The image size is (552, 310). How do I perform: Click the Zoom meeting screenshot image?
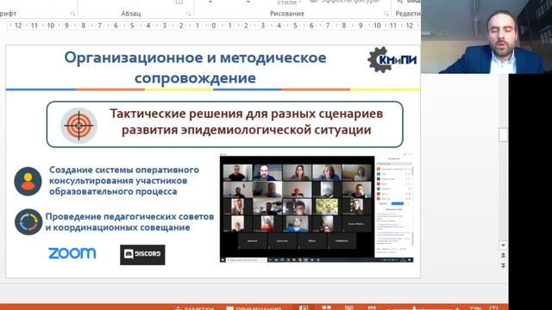point(317,208)
